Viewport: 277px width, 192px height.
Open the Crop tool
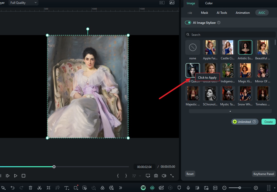click(x=48, y=188)
